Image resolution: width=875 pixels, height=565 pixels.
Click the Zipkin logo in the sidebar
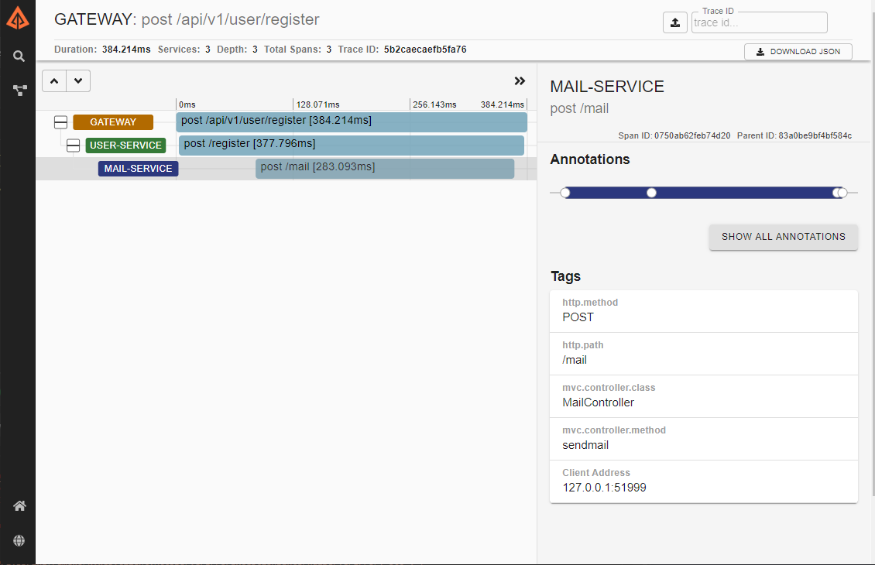(17, 18)
